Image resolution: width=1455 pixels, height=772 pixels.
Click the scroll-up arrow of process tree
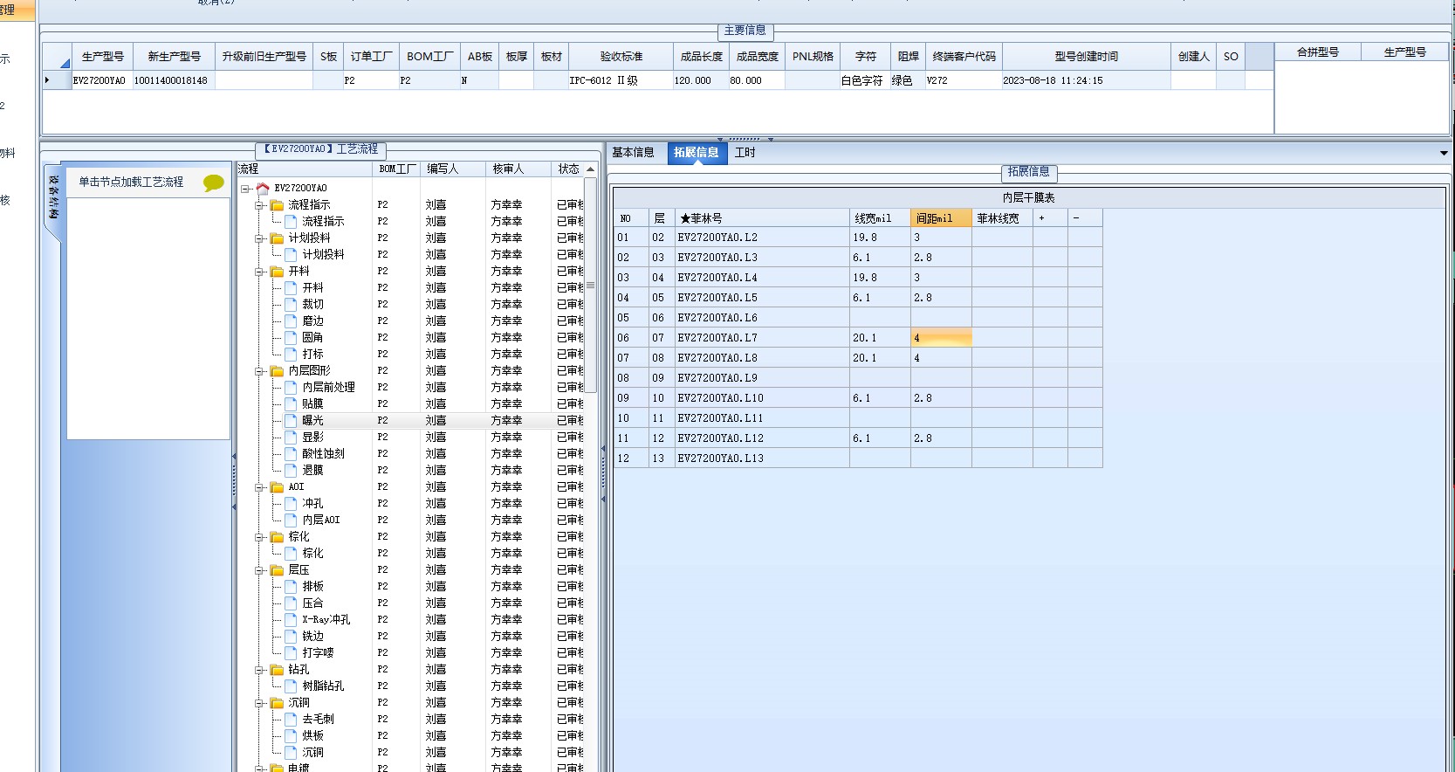point(591,169)
